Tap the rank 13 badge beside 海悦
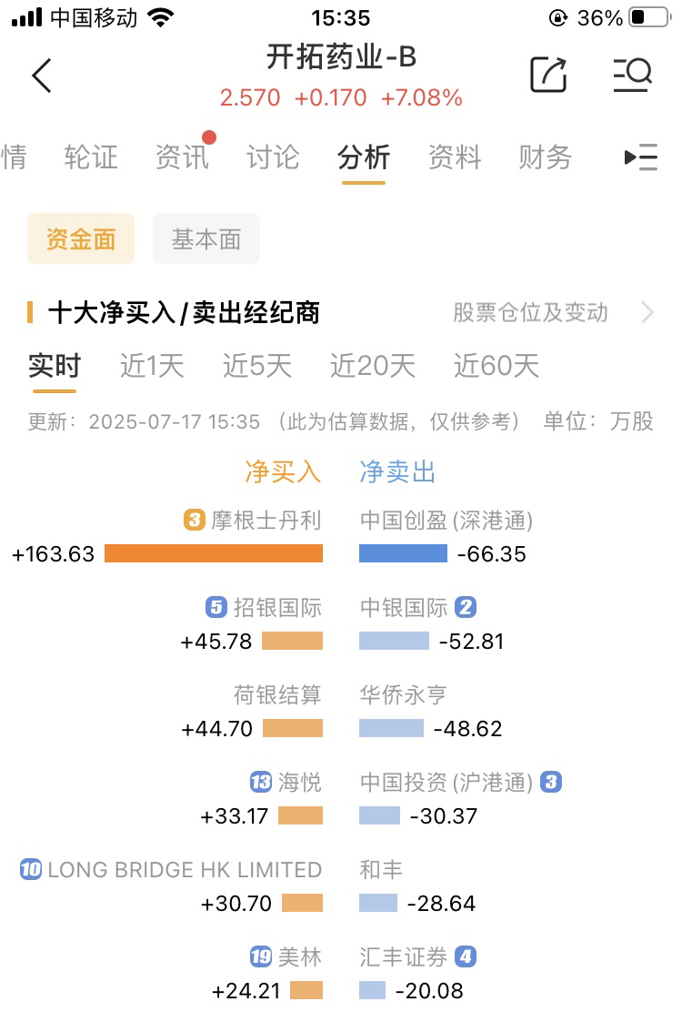Screen dimensions: 682x1022 point(261,782)
